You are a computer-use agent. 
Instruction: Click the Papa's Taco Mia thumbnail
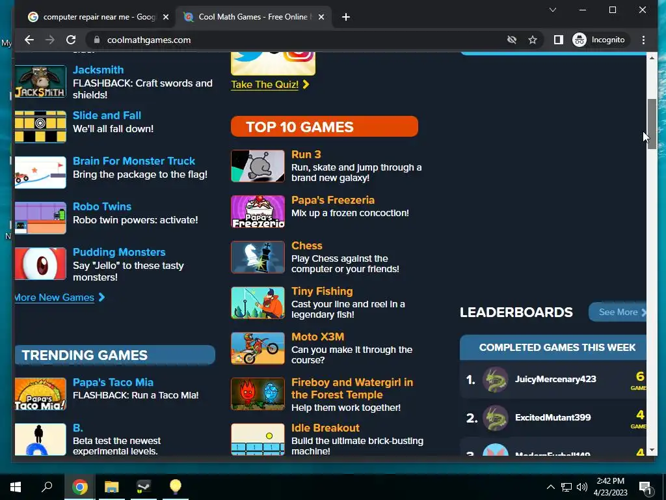[x=40, y=394]
